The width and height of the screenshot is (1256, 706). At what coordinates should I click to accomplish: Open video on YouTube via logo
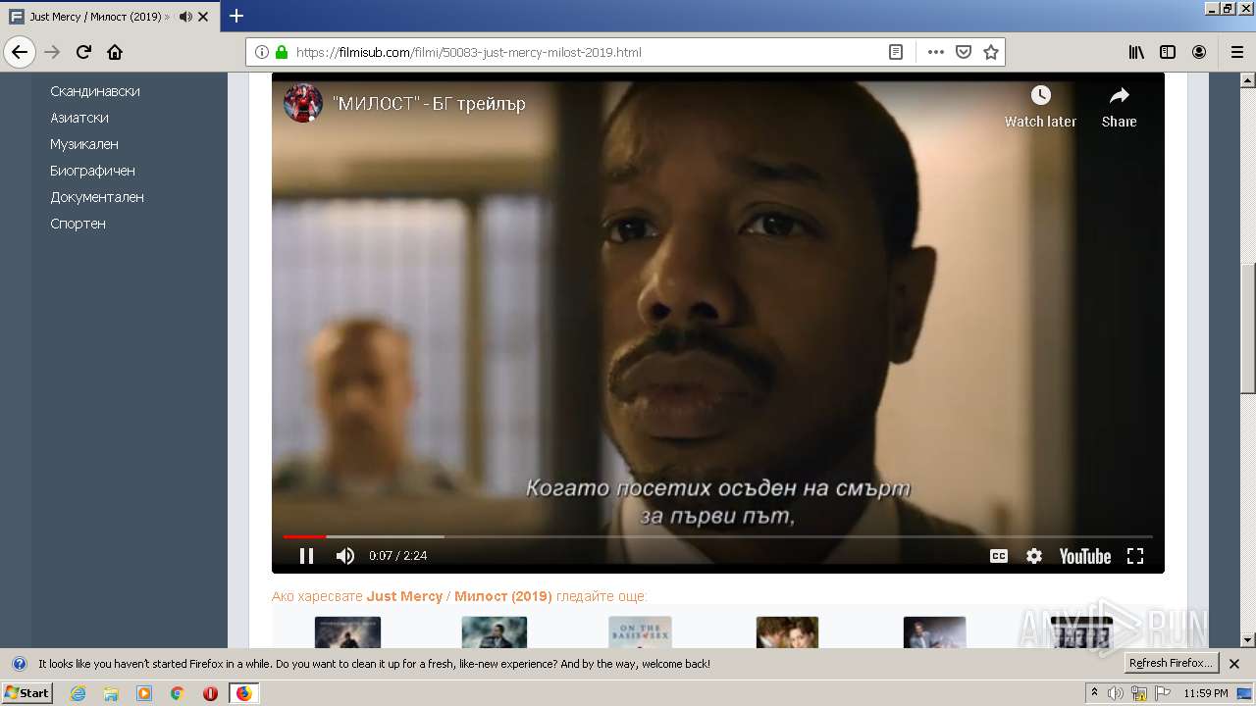click(x=1084, y=556)
